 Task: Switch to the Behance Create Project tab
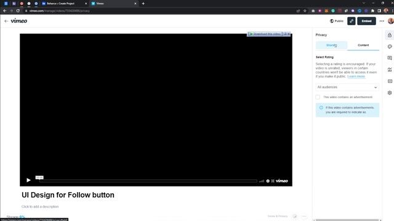tap(63, 4)
